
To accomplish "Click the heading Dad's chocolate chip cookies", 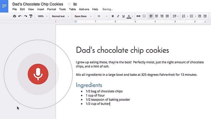I will (122, 50).
